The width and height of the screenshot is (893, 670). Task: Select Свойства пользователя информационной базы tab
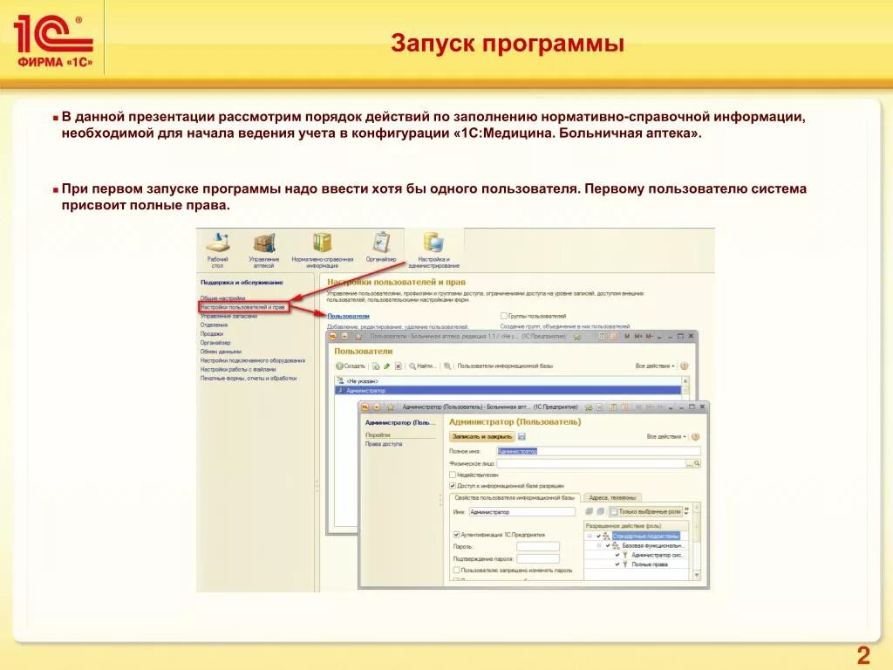tap(515, 498)
